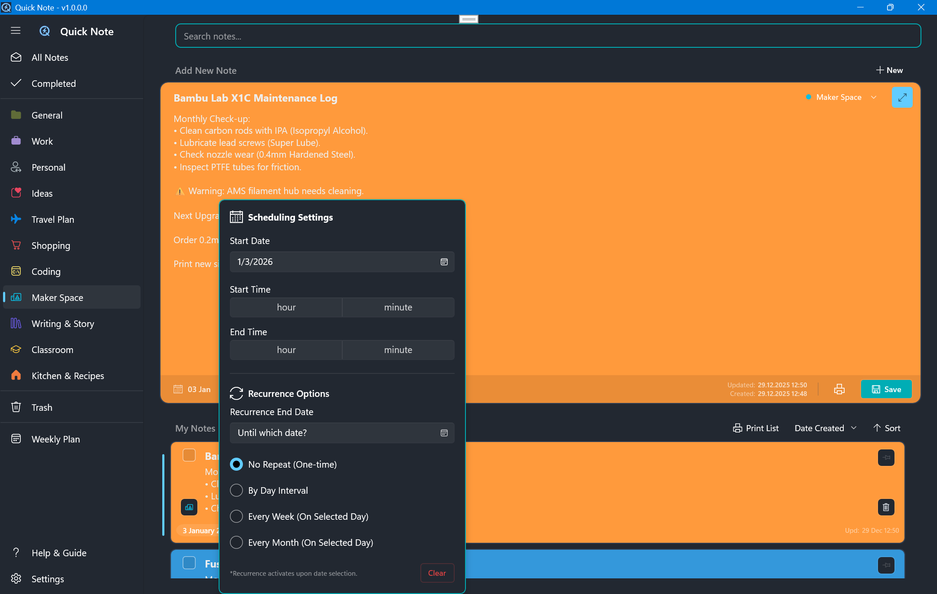The image size is (937, 594).
Task: Click the red Clear button
Action: coord(437,573)
